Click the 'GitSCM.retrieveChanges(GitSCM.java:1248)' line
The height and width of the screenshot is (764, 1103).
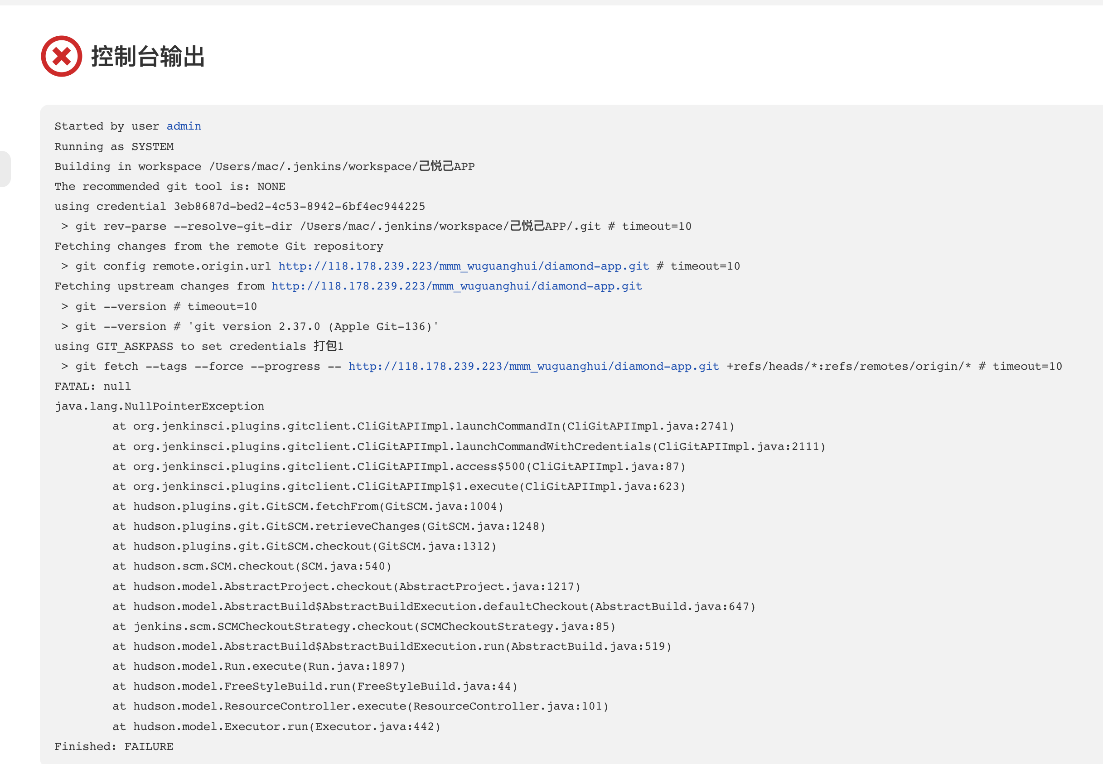[x=329, y=526]
